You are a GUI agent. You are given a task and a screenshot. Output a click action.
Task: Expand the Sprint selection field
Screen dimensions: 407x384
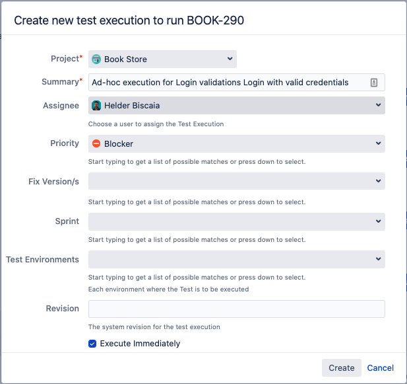pos(236,221)
